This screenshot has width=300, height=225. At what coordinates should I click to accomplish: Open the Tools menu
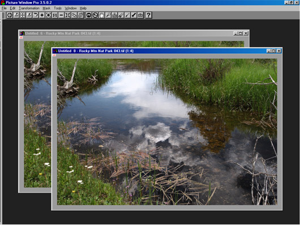pyautogui.click(x=58, y=9)
